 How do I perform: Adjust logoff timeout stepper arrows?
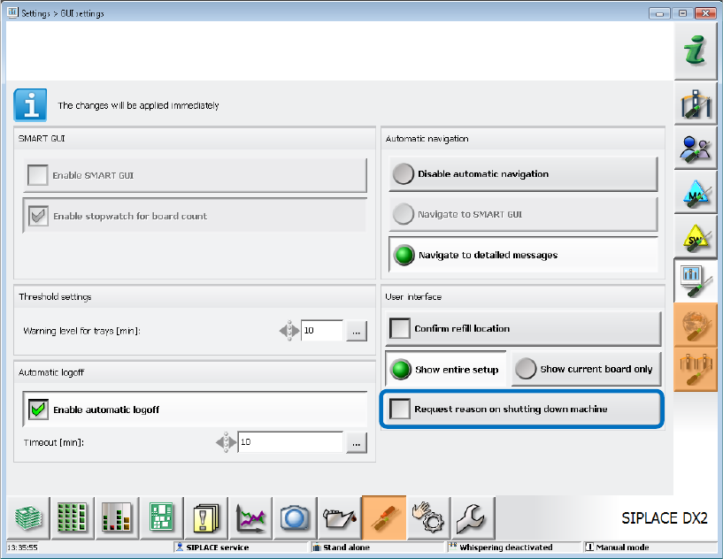[226, 442]
